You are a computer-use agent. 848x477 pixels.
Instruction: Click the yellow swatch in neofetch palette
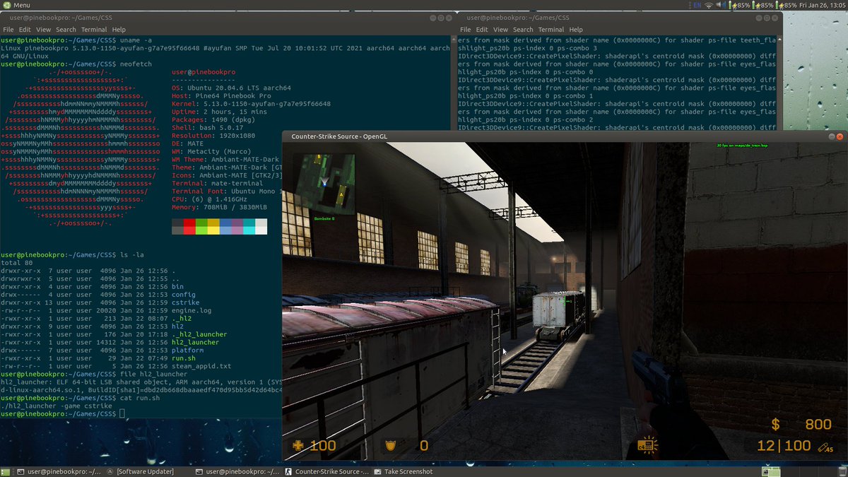tap(213, 227)
